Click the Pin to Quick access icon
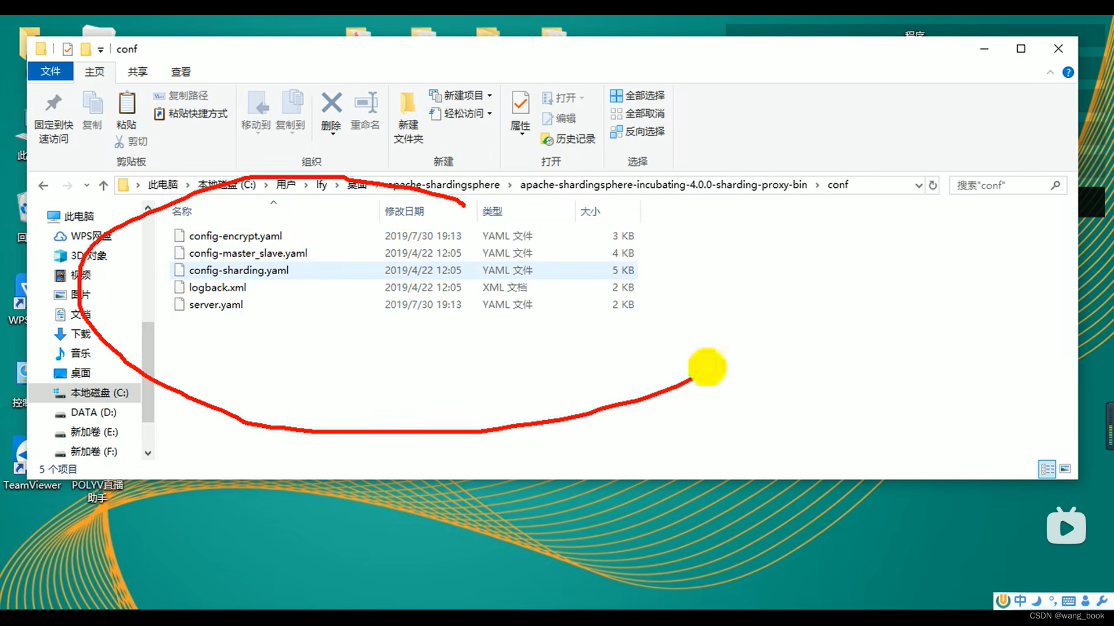This screenshot has width=1114, height=626. [x=53, y=104]
